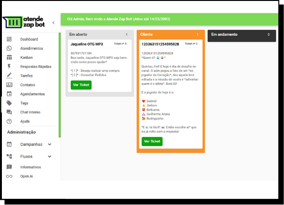Click the Atende Zap Bot logo

point(24,22)
